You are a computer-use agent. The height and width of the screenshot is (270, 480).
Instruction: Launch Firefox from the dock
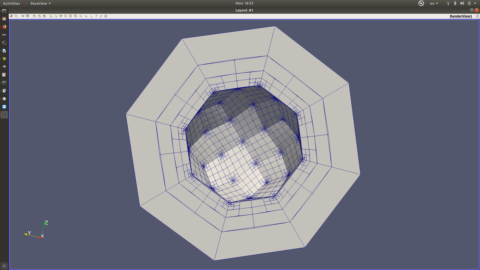click(4, 27)
